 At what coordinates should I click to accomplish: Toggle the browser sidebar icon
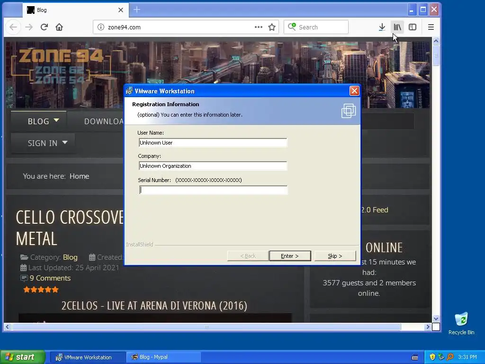coord(413,27)
